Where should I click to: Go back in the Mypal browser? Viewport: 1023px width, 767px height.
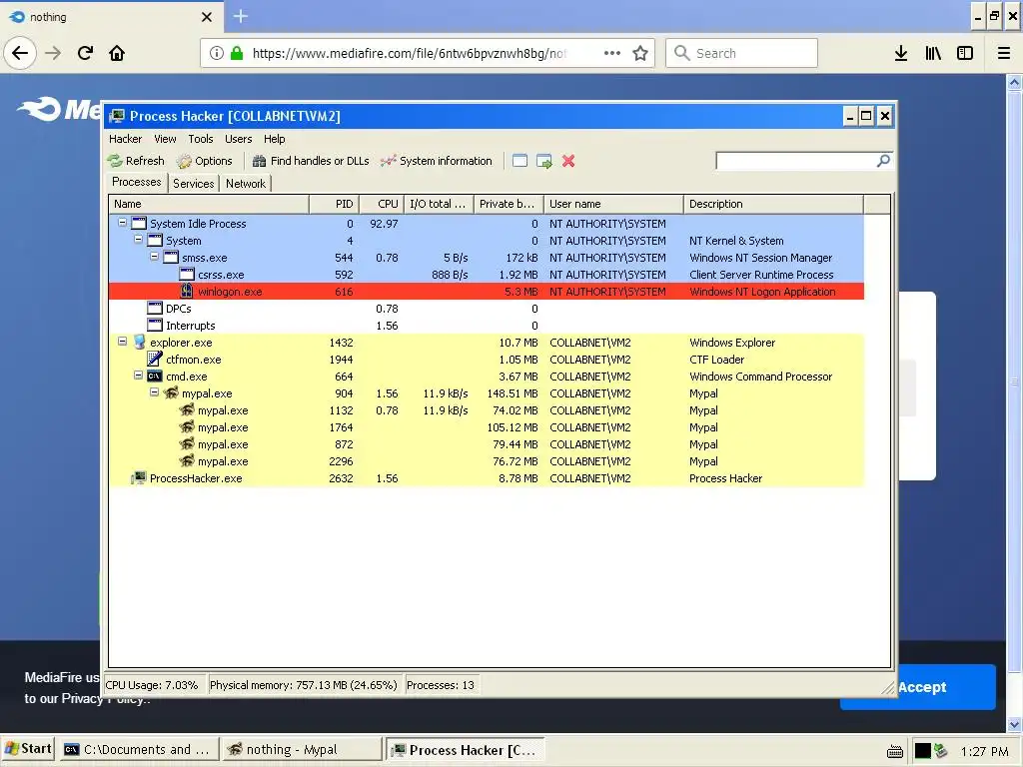click(20, 53)
